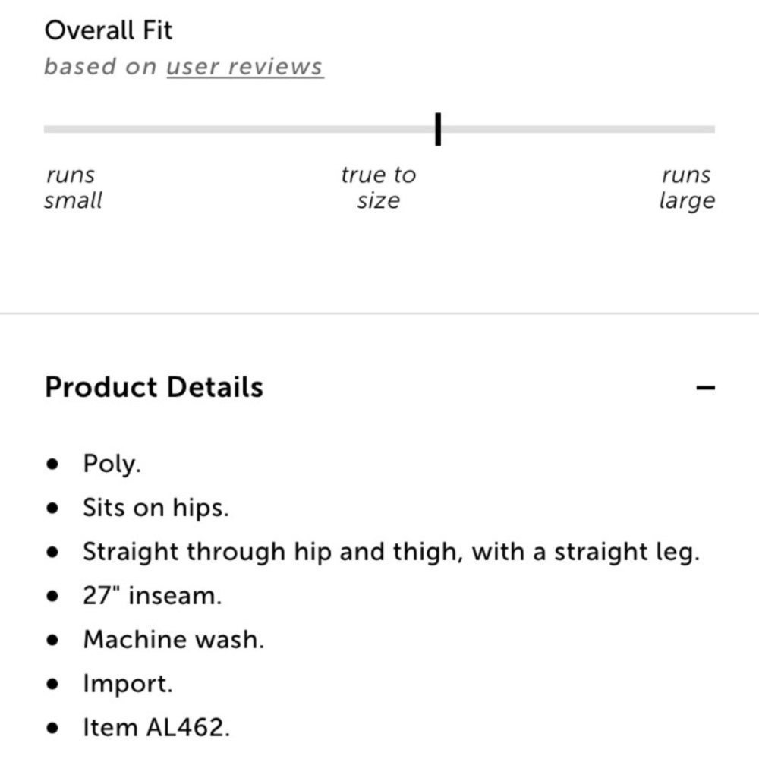Click the "Sits on hips." detail item

[x=156, y=508]
